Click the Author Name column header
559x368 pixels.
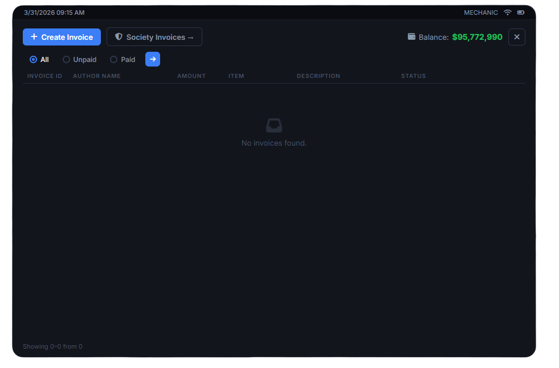(x=97, y=76)
